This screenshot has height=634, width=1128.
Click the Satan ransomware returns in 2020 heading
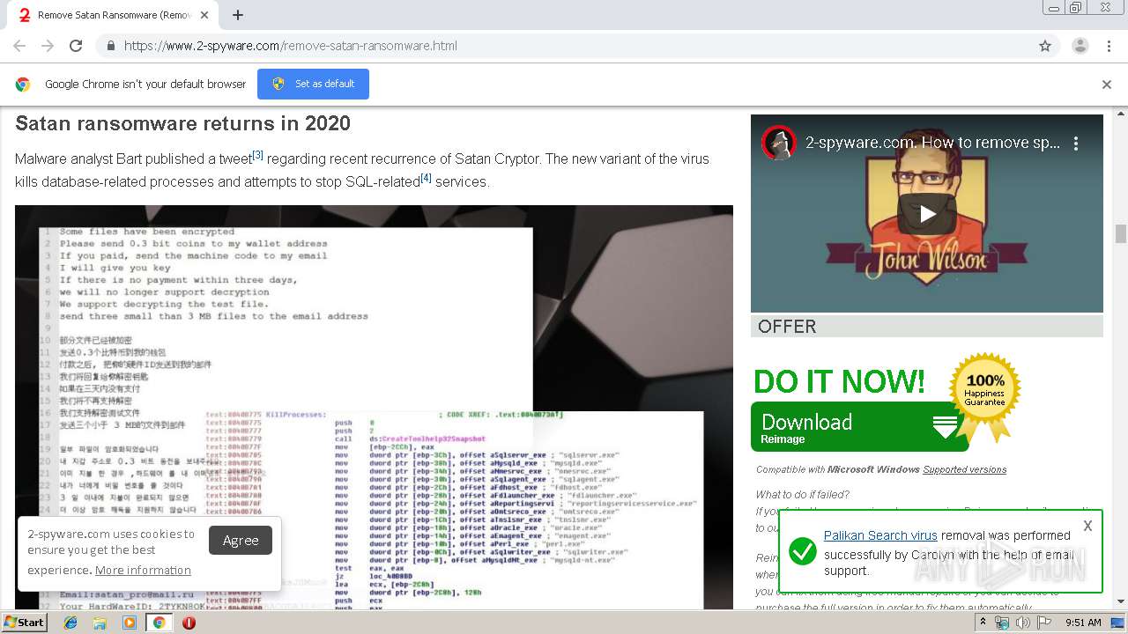coord(182,123)
